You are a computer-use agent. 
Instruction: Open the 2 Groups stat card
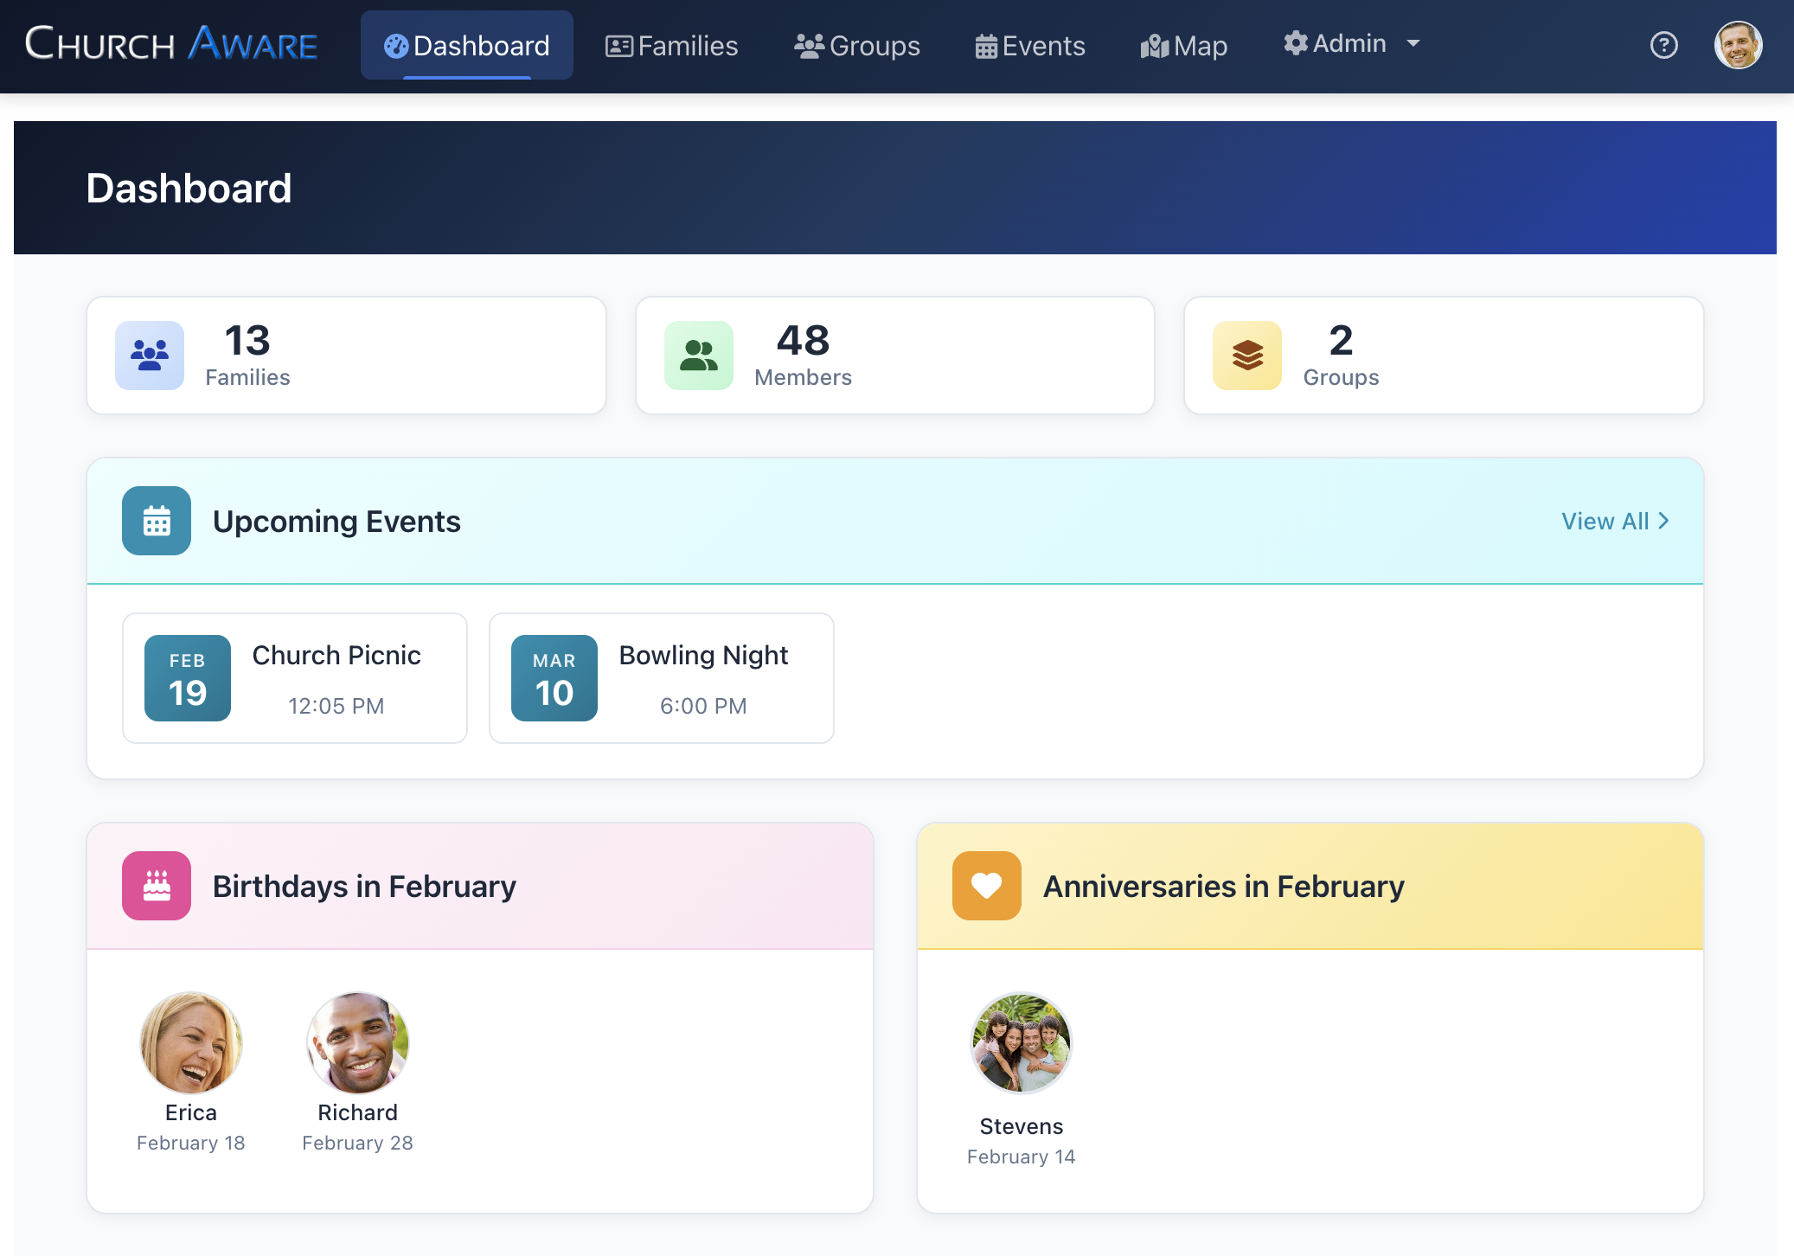pos(1444,356)
